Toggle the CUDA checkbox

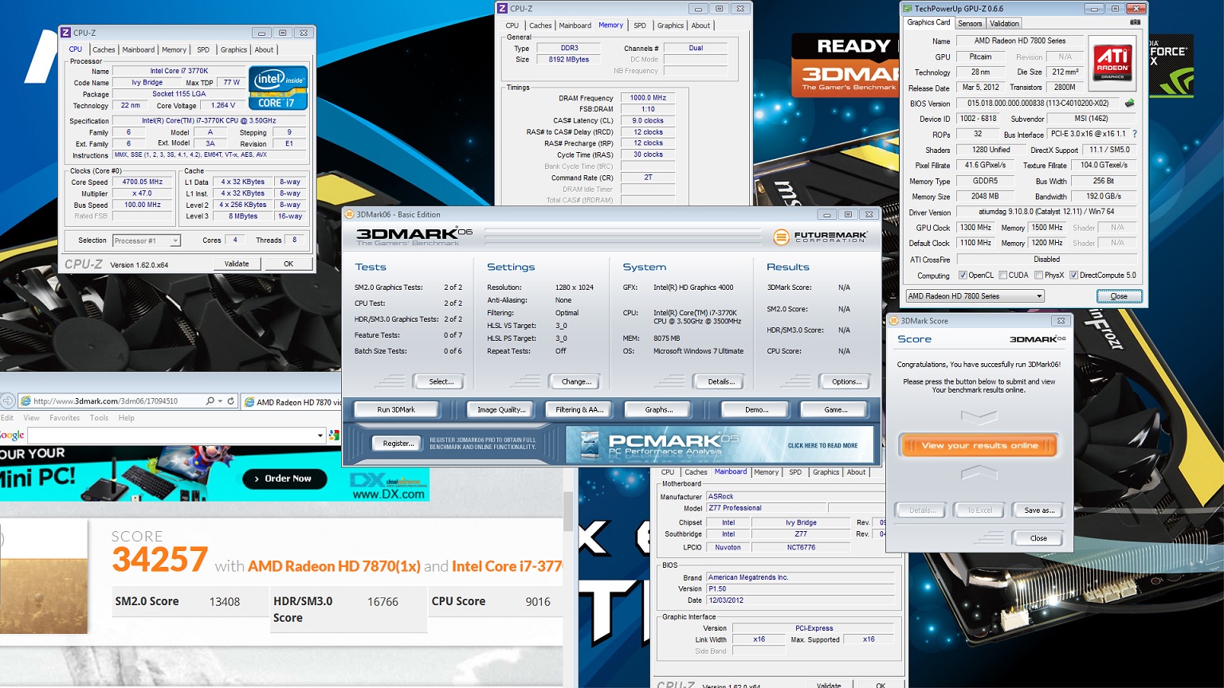pyautogui.click(x=1003, y=276)
